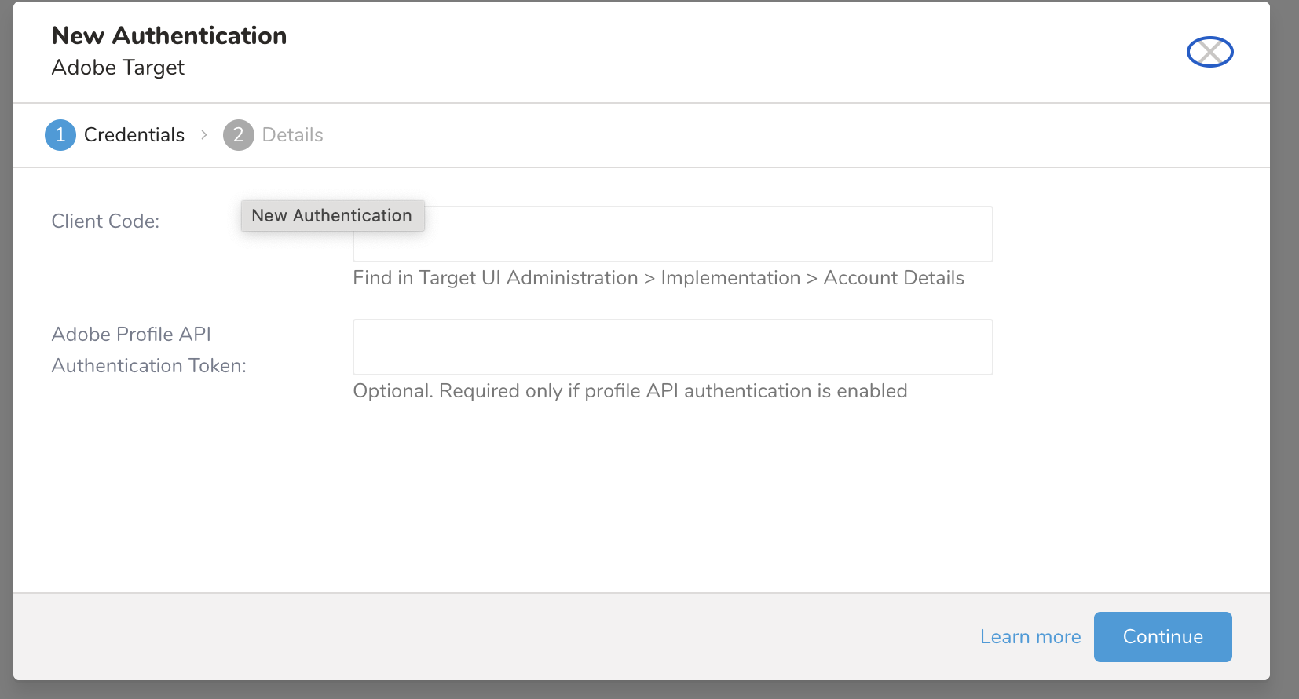
Task: Click the step 1 number circle
Action: point(60,135)
